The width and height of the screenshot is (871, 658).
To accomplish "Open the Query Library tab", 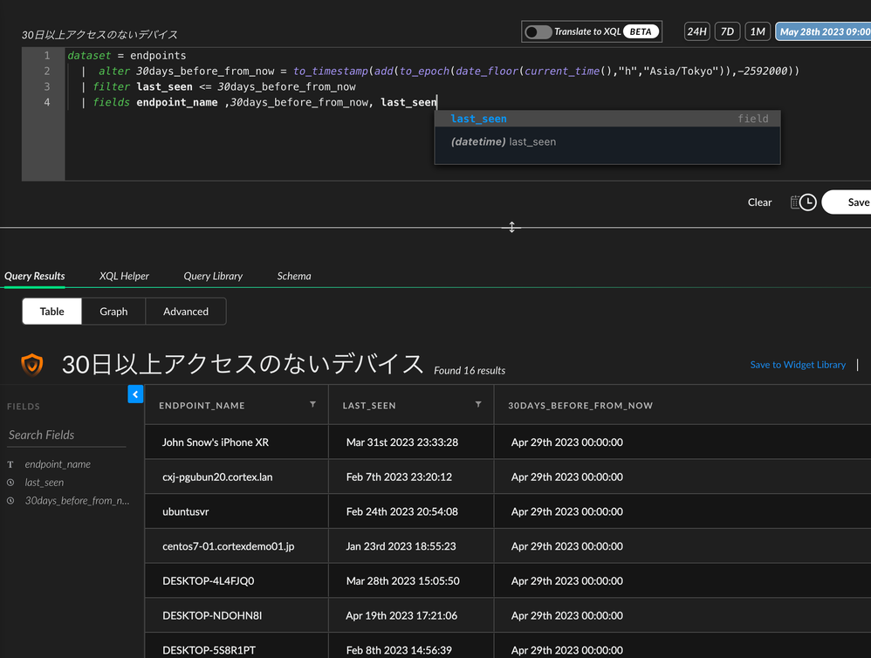I will point(213,276).
